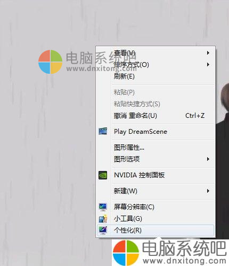
Task: Expand the 查看(V) submenu arrow
Action: coord(208,53)
